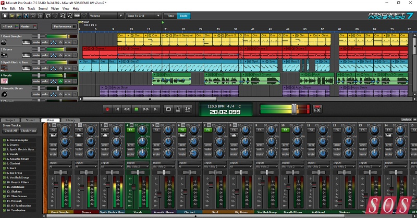Toggle solo on mixer channel 1 Omni Sampler
The image size is (417, 218).
[x=53, y=149]
